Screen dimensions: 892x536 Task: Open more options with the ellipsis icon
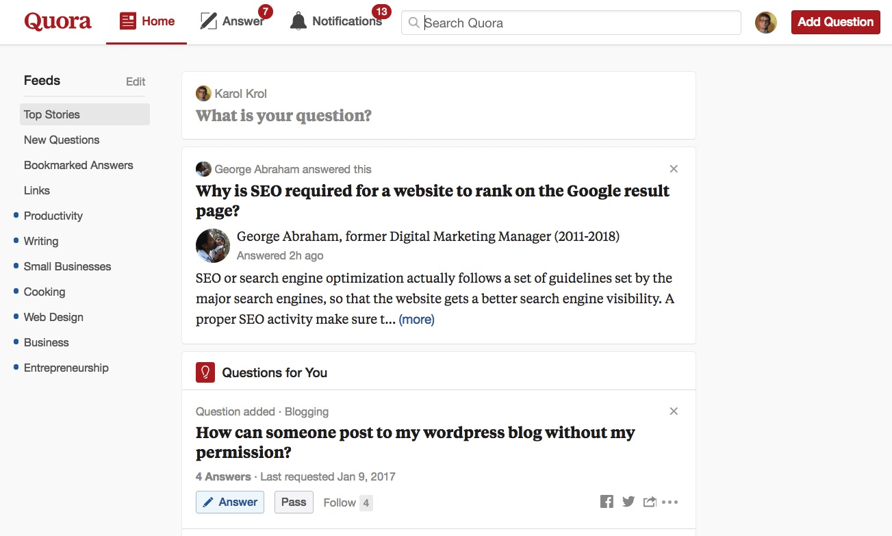click(x=670, y=502)
